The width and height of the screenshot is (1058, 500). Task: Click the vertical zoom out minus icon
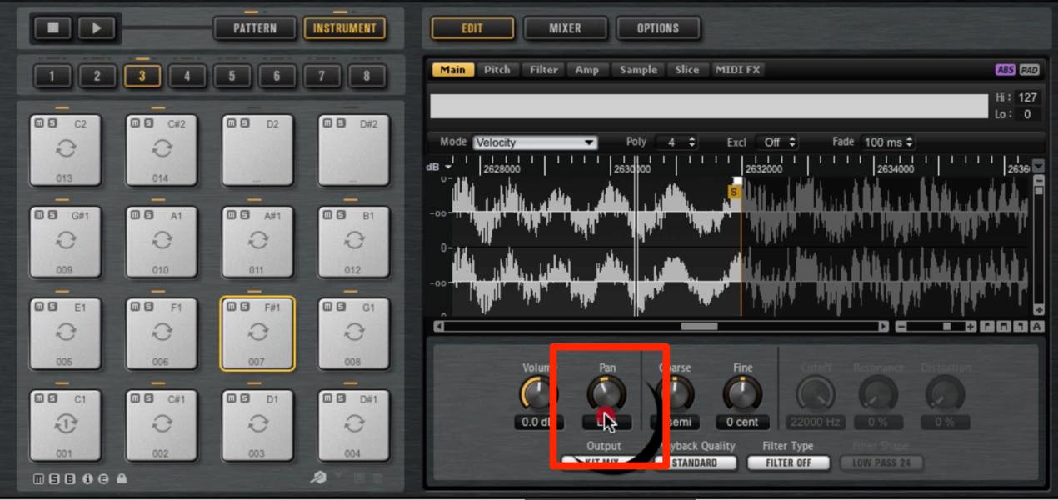pos(1038,179)
